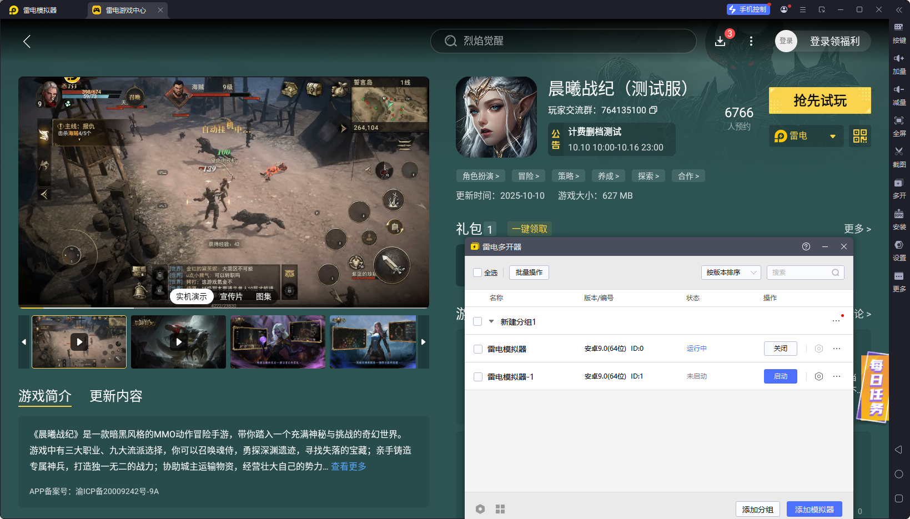
Task: Open multi-instance settings hexagon icon at bottom
Action: (x=480, y=509)
